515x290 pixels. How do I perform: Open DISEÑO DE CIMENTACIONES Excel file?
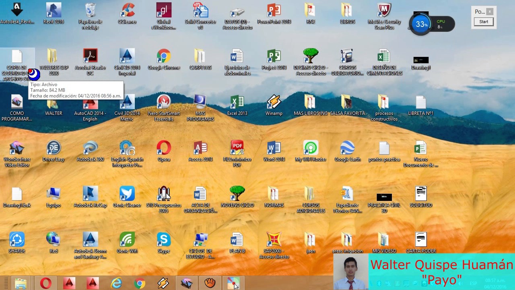pos(384,62)
